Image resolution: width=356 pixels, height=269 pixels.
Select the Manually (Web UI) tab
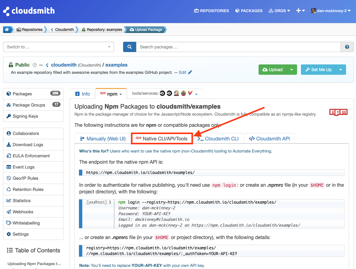(103, 139)
